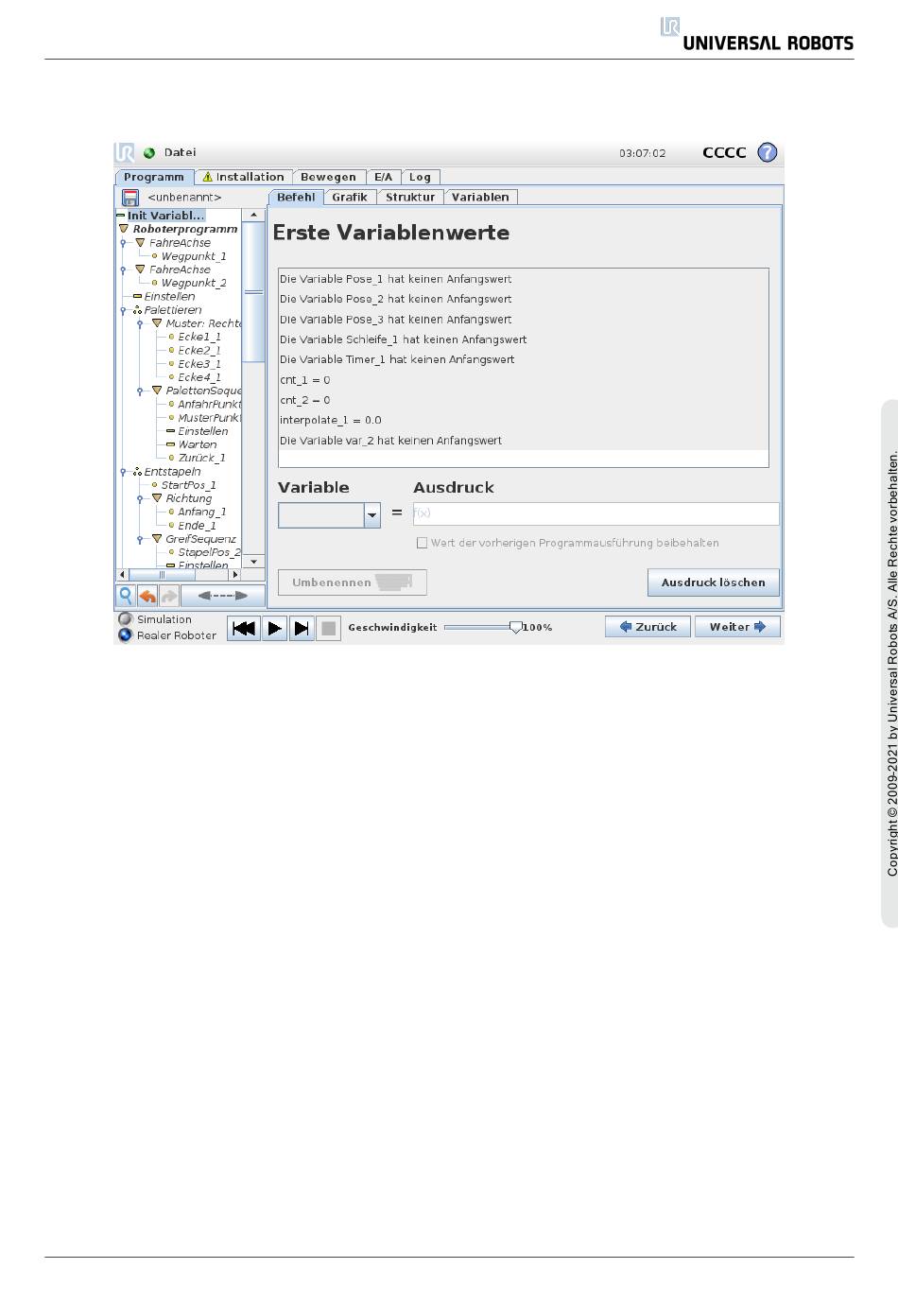Image resolution: width=898 pixels, height=1303 pixels.
Task: Adjust the Geschwindigkeit speed slider
Action: point(515,627)
